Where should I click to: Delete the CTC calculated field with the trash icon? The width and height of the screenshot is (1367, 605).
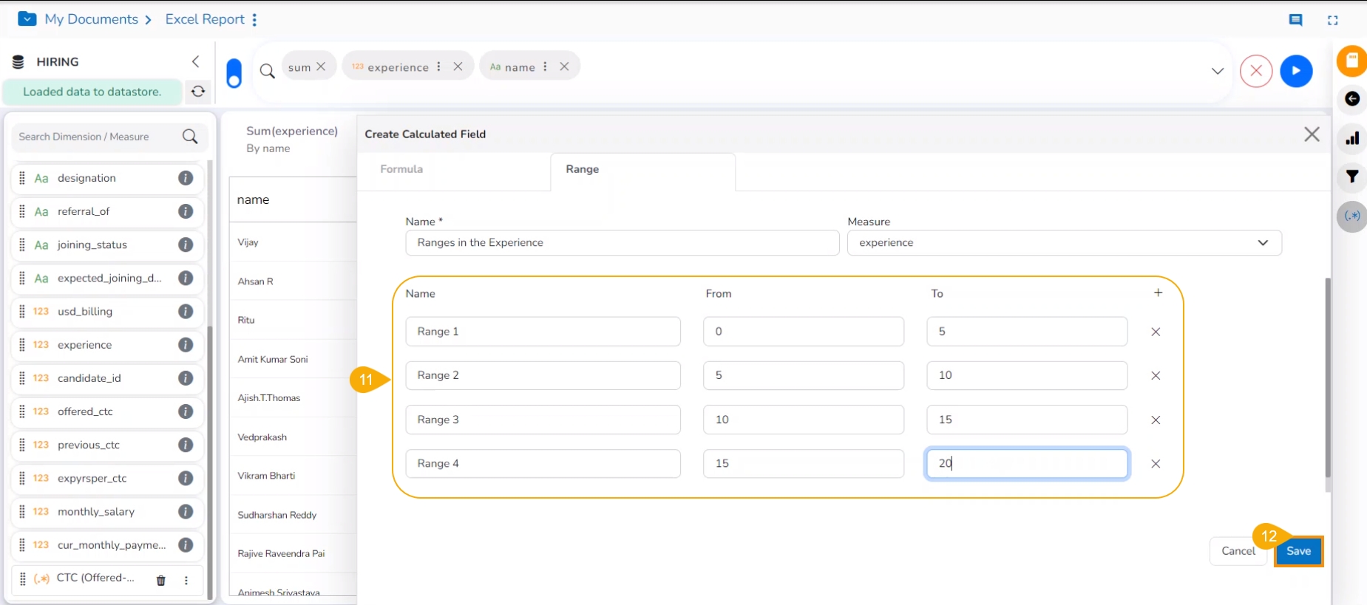(160, 580)
